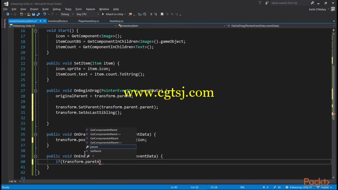Click the Navigate Backward arrow icon

click(x=8, y=14)
